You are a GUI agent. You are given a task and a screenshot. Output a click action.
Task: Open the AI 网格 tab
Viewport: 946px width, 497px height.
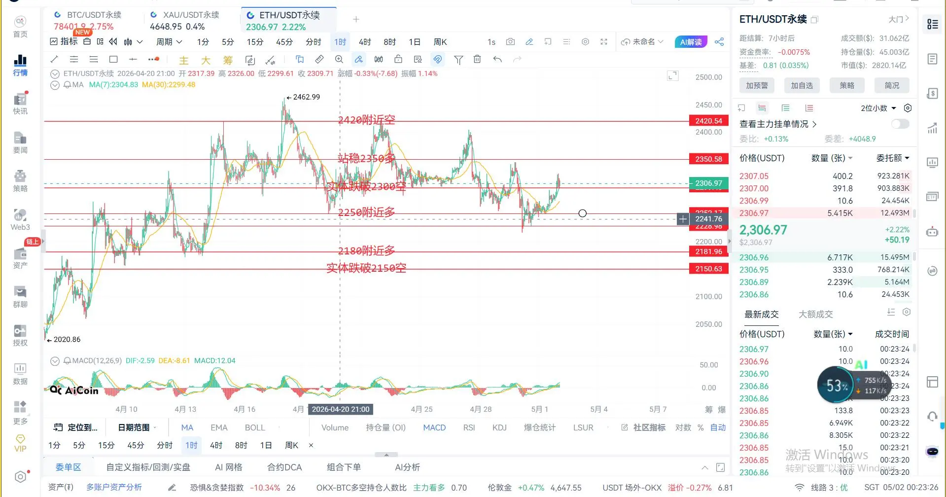(229, 467)
